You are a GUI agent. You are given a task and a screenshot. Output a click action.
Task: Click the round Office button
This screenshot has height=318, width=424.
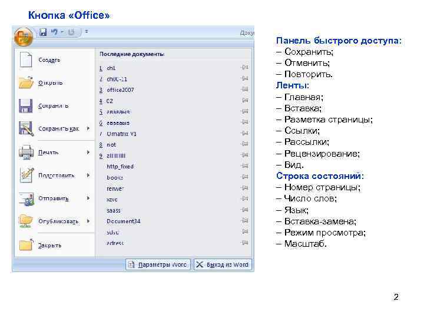tap(24, 37)
